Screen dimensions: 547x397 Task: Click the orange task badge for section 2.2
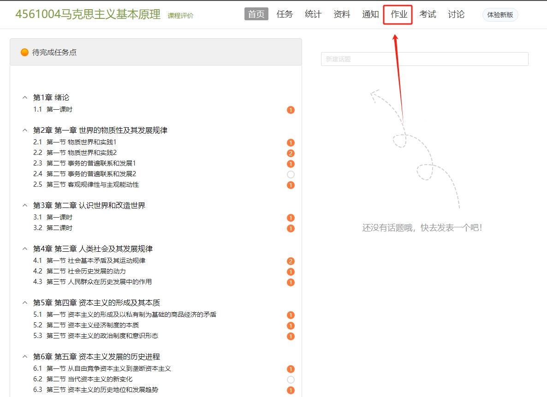coord(291,153)
